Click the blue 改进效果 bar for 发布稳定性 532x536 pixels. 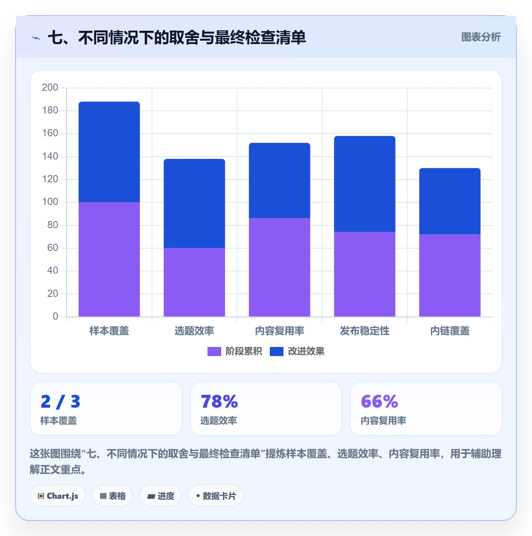click(x=364, y=184)
